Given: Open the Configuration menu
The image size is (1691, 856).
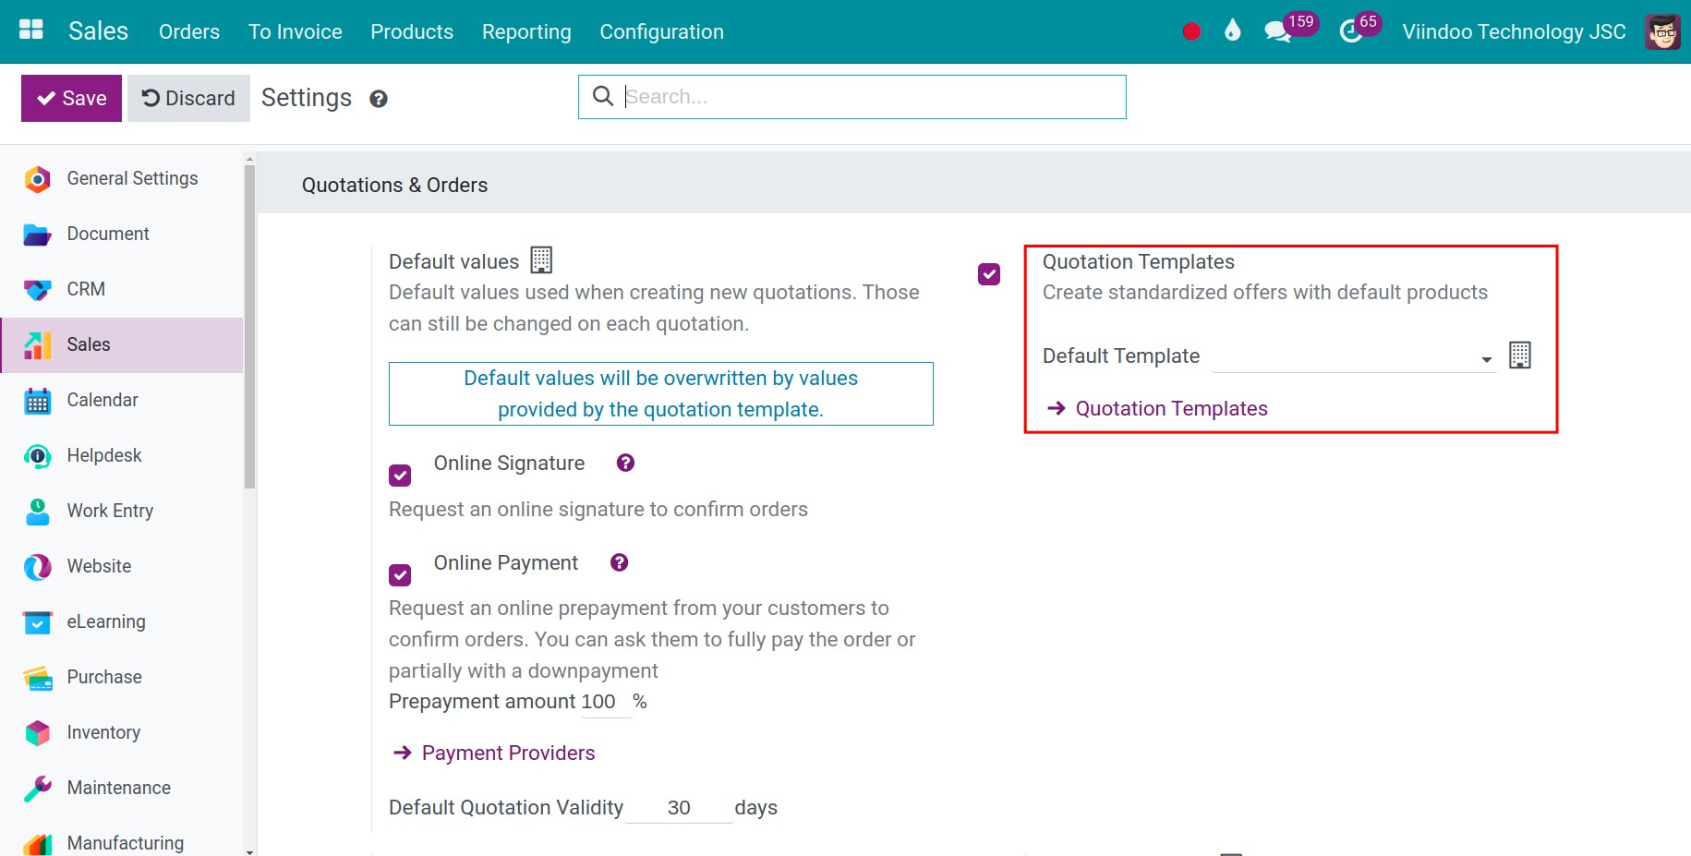Looking at the screenshot, I should coord(661,31).
